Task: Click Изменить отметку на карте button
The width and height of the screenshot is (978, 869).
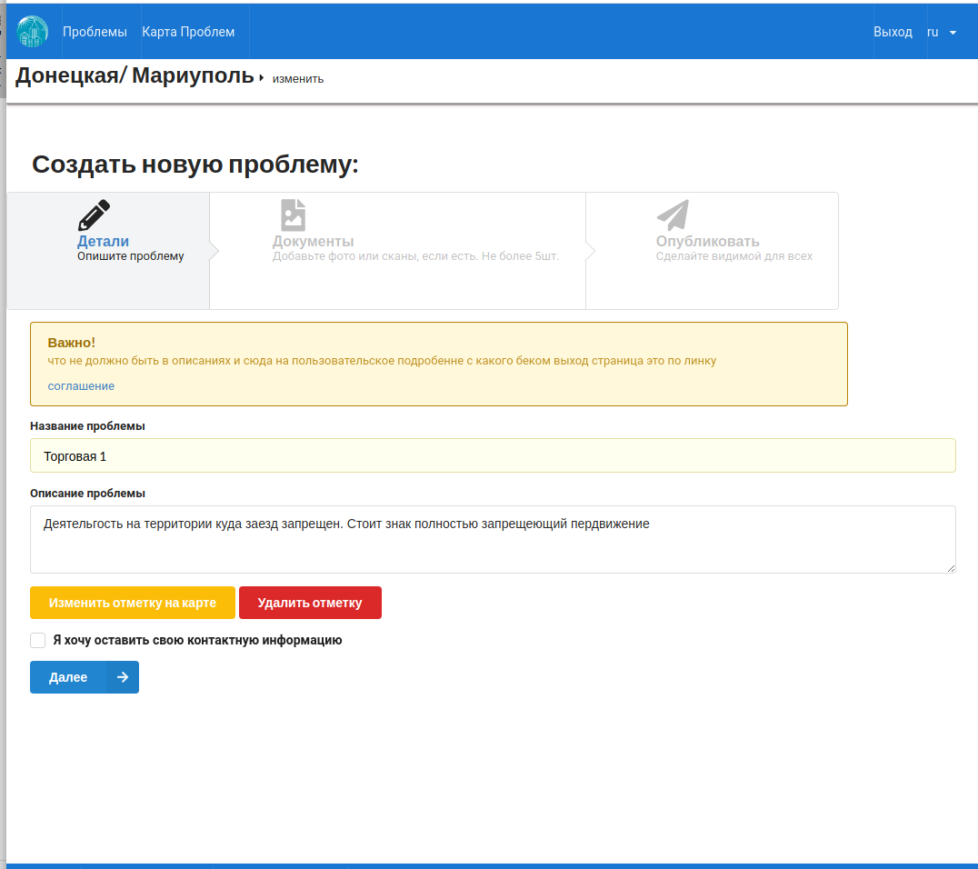Action: pyautogui.click(x=133, y=603)
